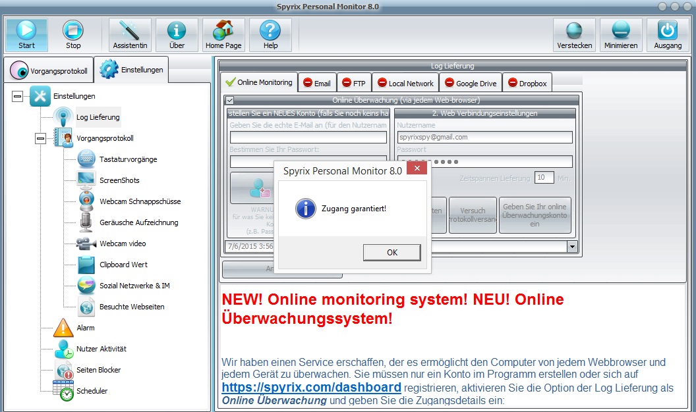Switch to the Email delivery tab
Viewport: 696px width, 412px height.
tap(317, 83)
